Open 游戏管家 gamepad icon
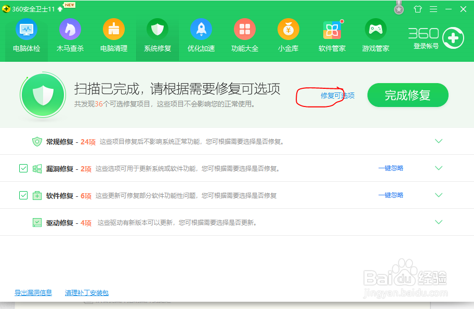 pos(376,29)
